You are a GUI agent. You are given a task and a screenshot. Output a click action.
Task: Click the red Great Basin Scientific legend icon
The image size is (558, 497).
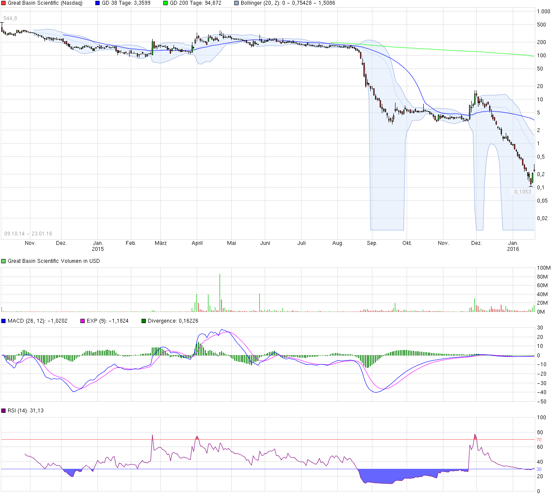coord(3,3)
